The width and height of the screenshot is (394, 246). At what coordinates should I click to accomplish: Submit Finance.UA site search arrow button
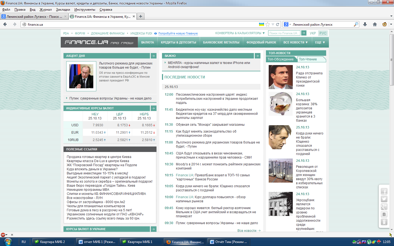[x=304, y=33]
